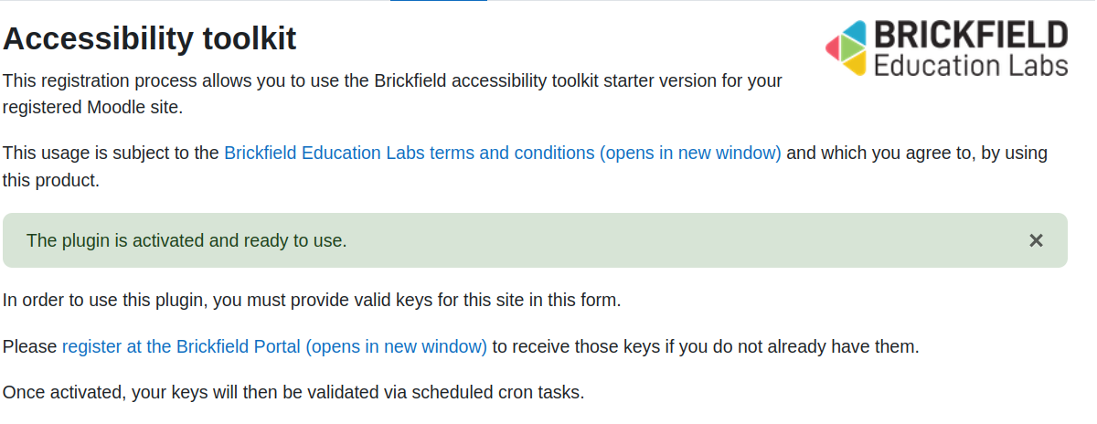Image resolution: width=1097 pixels, height=424 pixels.
Task: Follow the register at the Brickfield Portal link
Action: click(274, 346)
